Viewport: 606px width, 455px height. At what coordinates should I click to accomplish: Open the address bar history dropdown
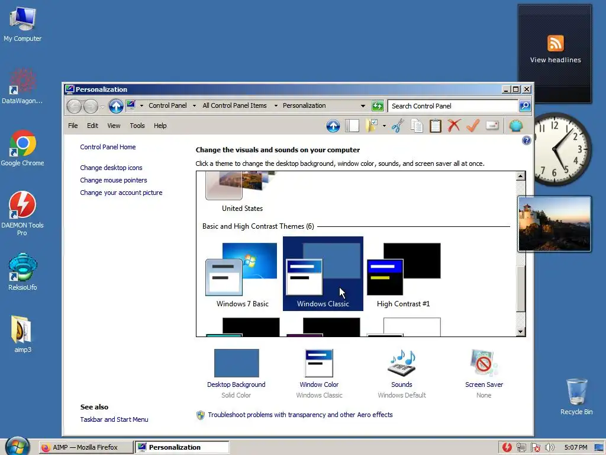363,105
